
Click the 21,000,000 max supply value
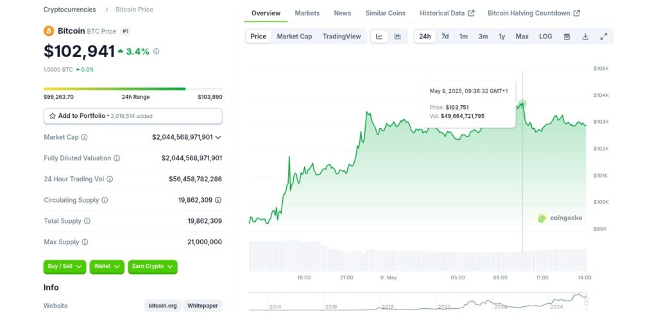pos(205,242)
